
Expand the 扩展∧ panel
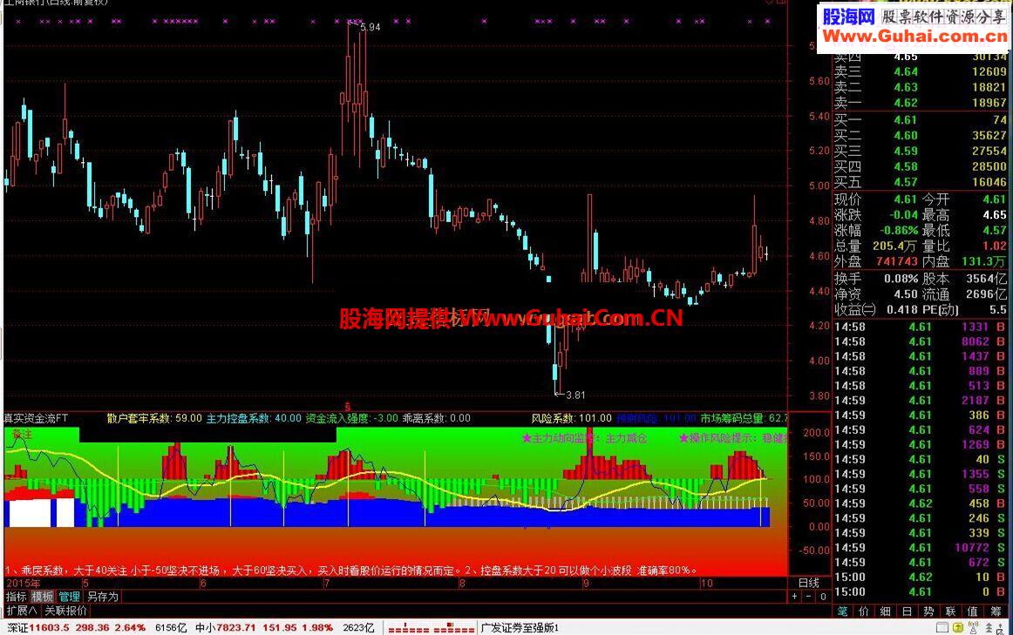point(21,611)
